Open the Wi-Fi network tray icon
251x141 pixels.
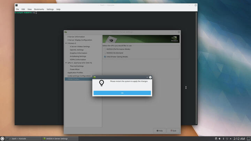(227, 139)
